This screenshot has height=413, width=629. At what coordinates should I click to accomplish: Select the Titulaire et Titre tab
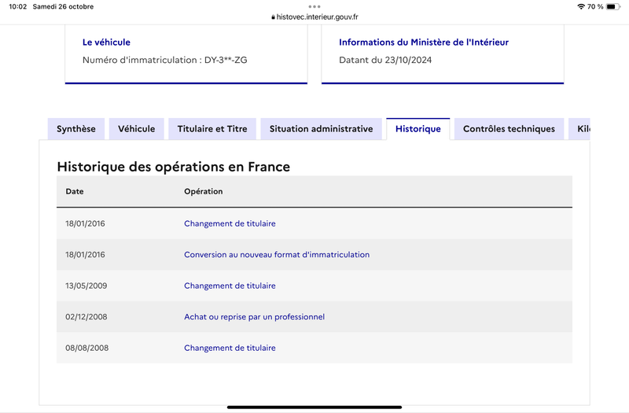tap(212, 129)
